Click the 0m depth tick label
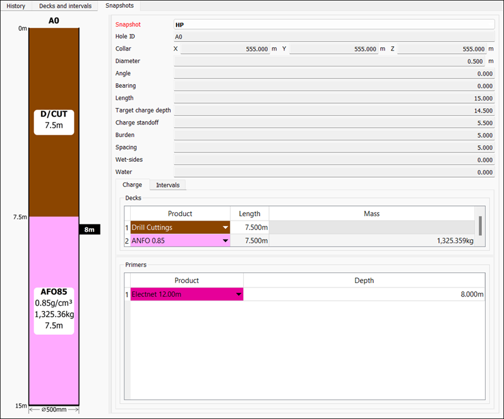The image size is (504, 419). [x=23, y=28]
